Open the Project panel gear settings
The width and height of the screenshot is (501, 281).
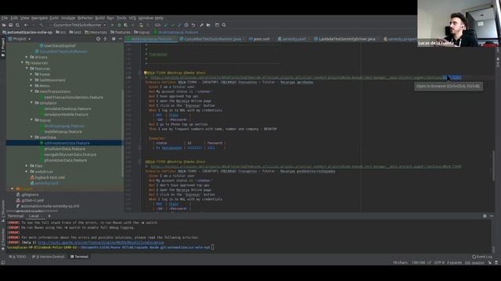[114, 39]
